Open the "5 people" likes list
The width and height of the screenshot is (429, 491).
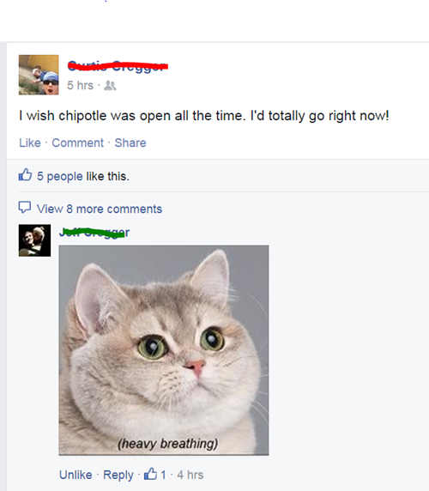coord(60,176)
